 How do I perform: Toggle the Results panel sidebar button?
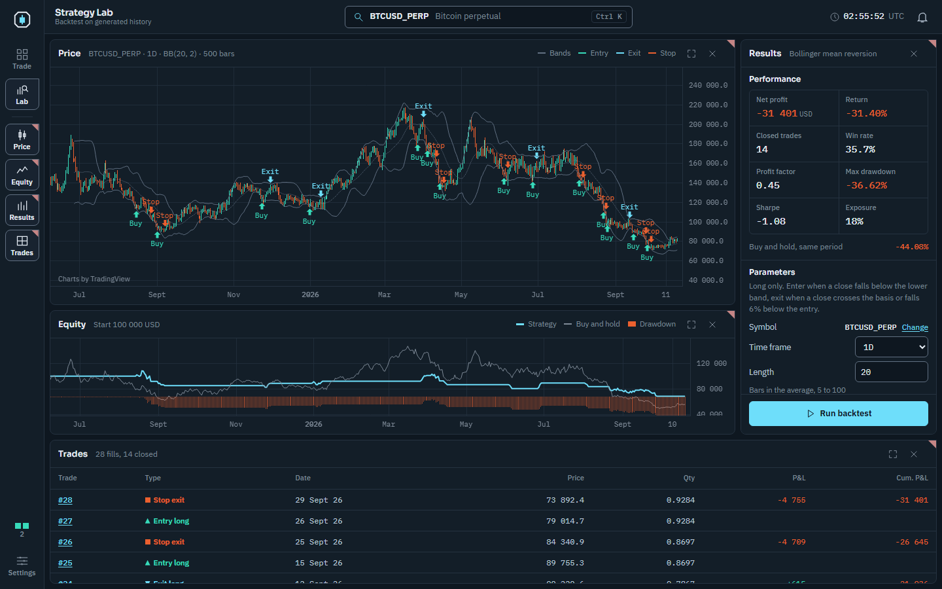pos(22,210)
